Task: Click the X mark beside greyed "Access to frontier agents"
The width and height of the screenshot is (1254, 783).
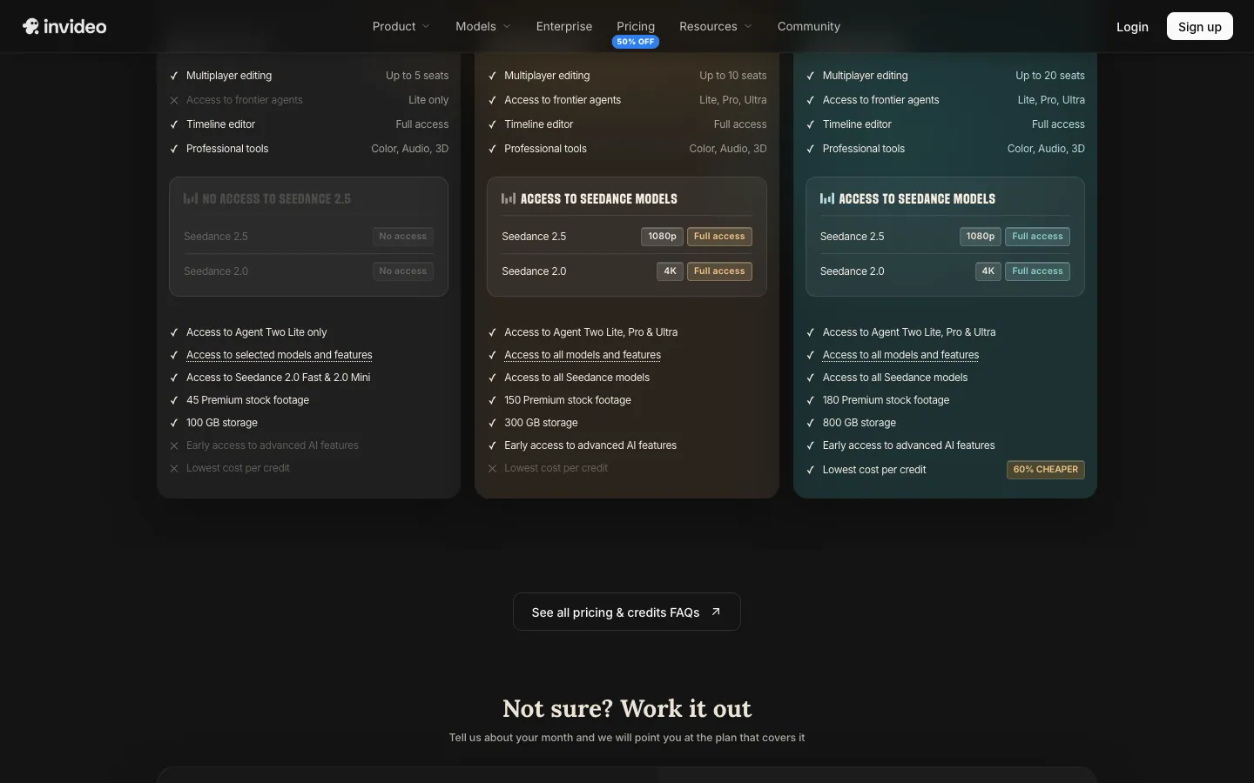Action: [174, 100]
